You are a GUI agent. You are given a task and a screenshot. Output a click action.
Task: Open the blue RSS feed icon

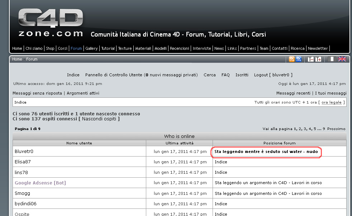click(x=299, y=59)
